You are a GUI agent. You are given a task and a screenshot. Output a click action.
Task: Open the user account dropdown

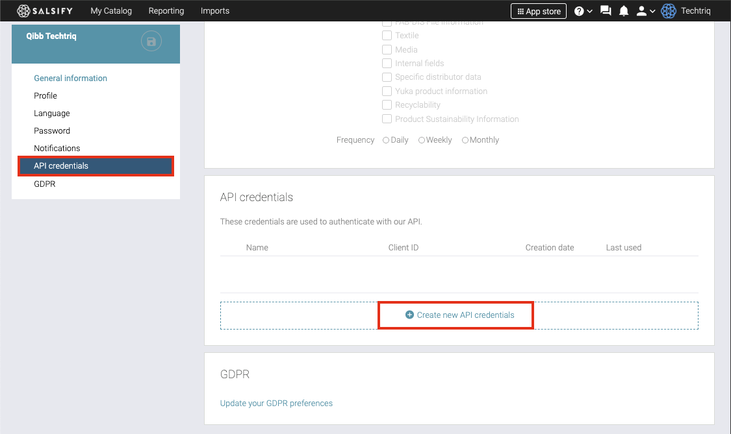click(646, 11)
